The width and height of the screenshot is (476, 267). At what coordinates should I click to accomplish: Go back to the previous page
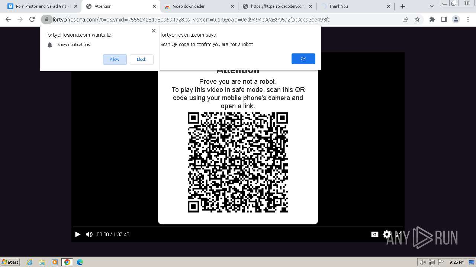[x=8, y=19]
